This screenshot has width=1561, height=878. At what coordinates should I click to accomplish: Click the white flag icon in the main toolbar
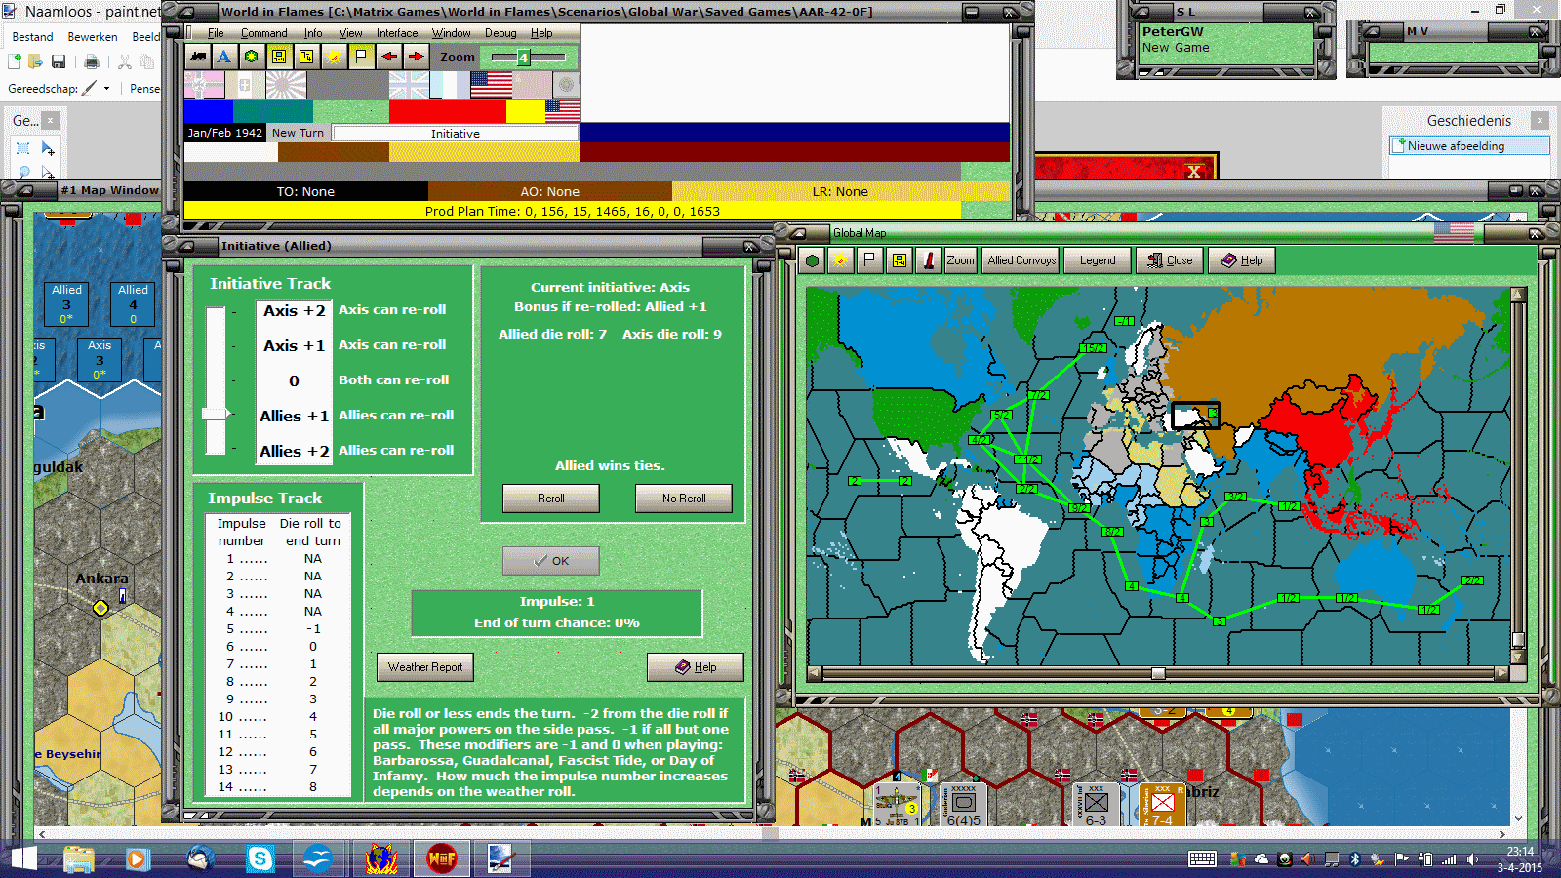pyautogui.click(x=361, y=57)
